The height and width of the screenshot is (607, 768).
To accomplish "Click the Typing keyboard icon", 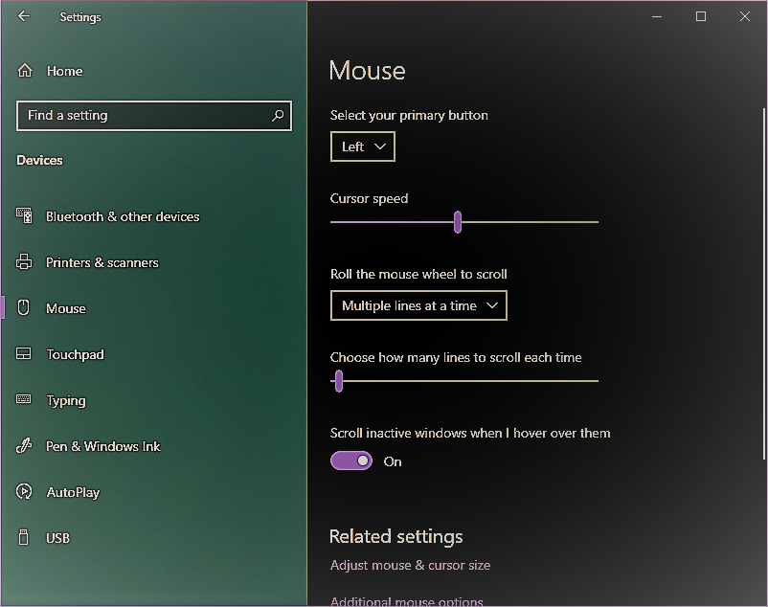I will tap(24, 399).
